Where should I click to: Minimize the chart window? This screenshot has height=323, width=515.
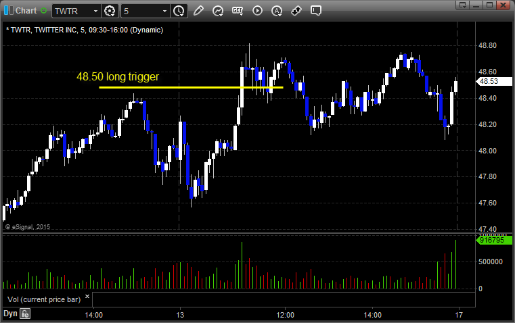(476, 5)
